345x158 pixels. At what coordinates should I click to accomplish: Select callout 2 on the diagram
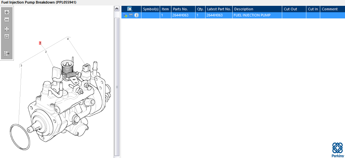point(46,52)
